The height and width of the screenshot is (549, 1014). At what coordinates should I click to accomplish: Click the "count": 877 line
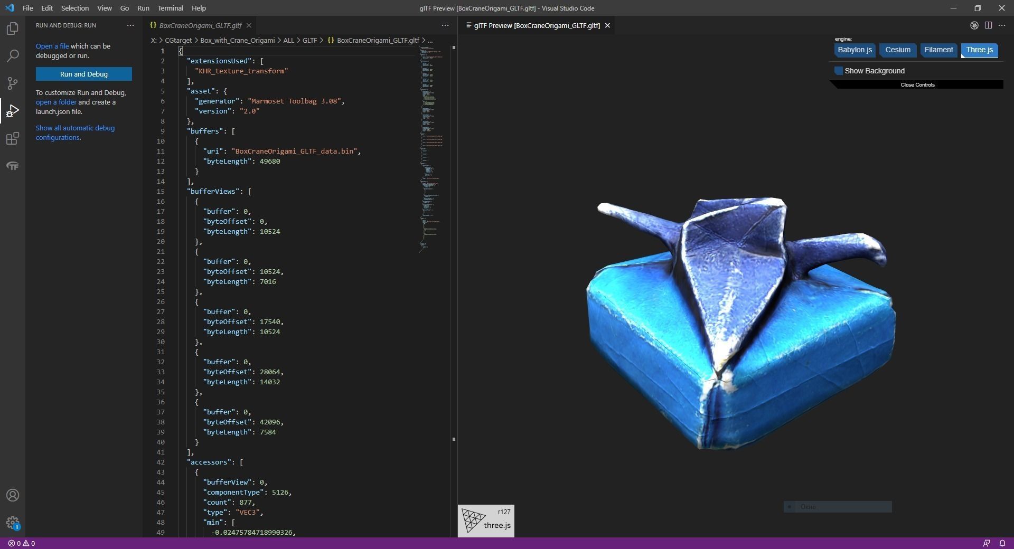pyautogui.click(x=229, y=502)
